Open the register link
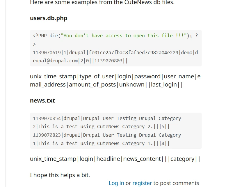Viewport: 242px width, 187px height. click(142, 183)
